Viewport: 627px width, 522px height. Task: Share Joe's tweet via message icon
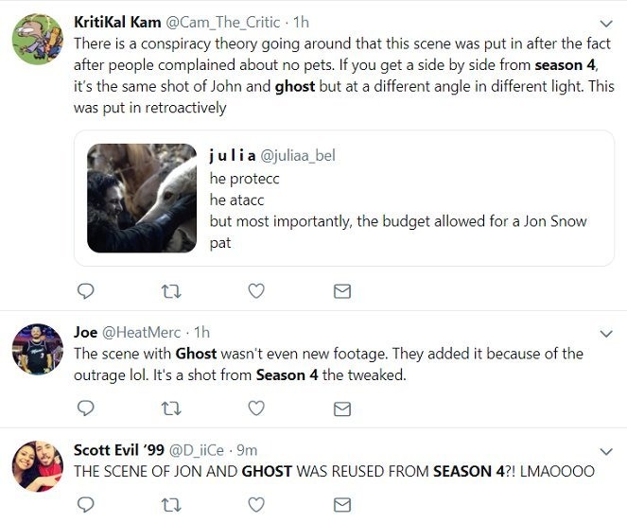click(x=342, y=409)
